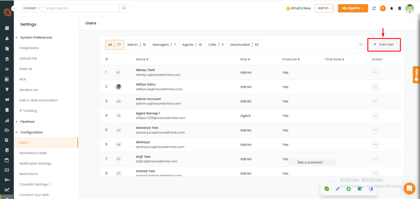Open the Admin role dropdown in header
420x199 pixels.
click(324, 8)
